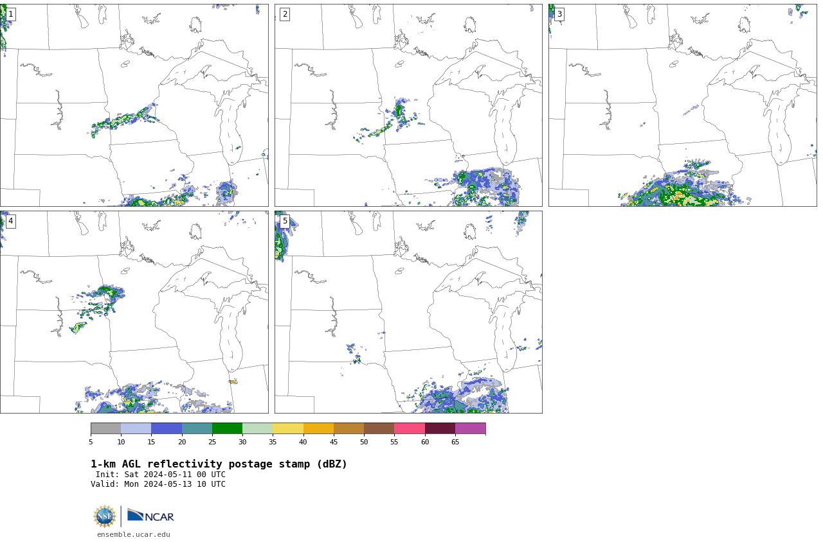The height and width of the screenshot is (542, 823).
Task: Click the NCAR logo
Action: click(150, 516)
